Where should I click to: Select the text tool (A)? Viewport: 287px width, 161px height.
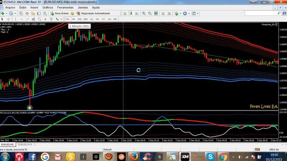[x=45, y=19]
